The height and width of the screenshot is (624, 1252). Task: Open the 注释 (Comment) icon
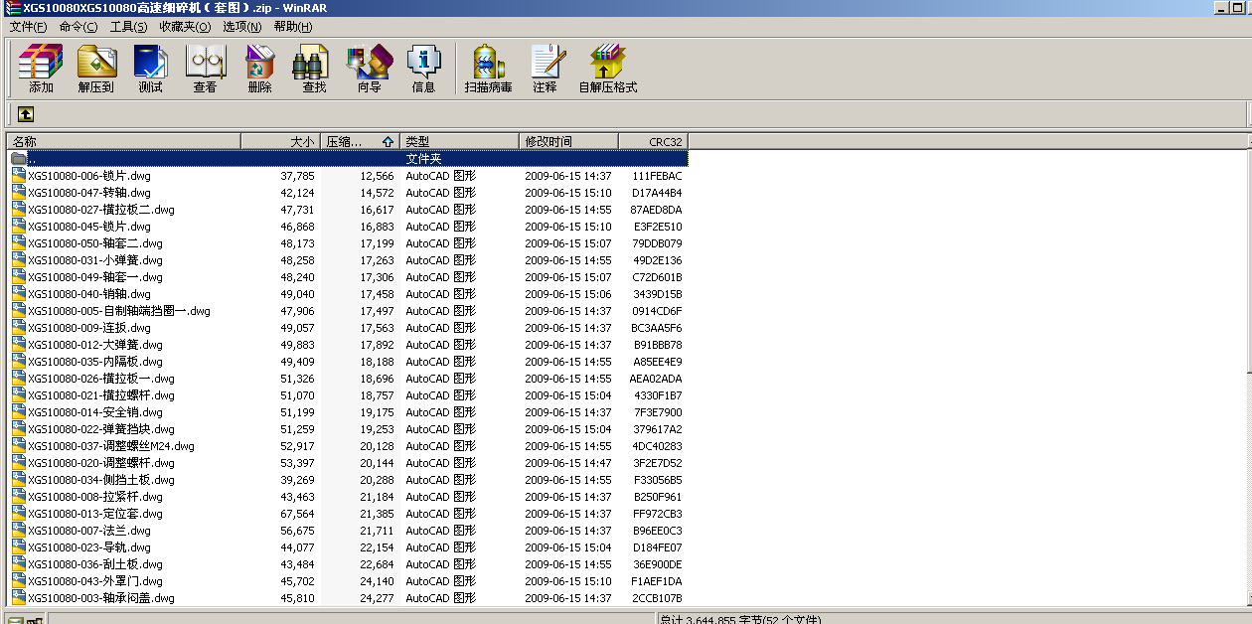click(x=548, y=68)
